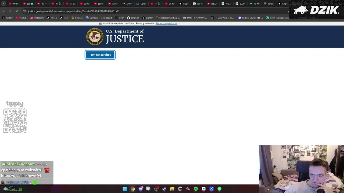Open Snipping Tool from the taskbar
Image resolution: width=344 pixels, height=193 pixels.
point(148,189)
